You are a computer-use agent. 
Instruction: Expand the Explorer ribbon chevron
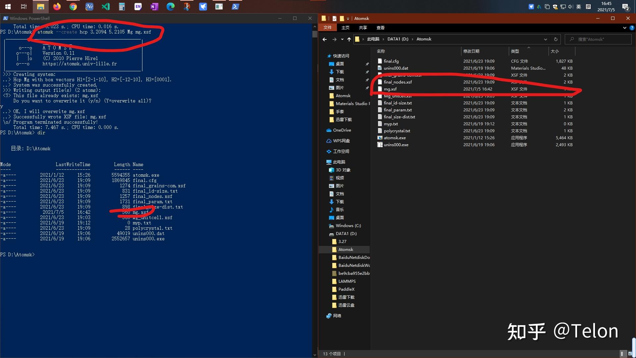[625, 28]
